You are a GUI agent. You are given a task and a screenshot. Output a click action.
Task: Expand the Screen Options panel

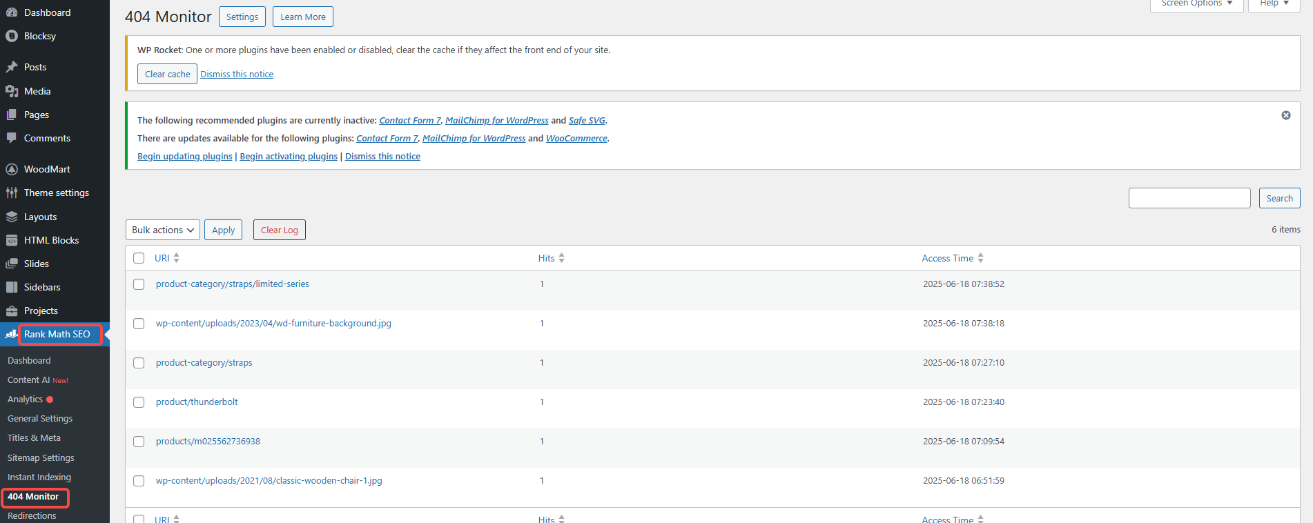tap(1196, 4)
